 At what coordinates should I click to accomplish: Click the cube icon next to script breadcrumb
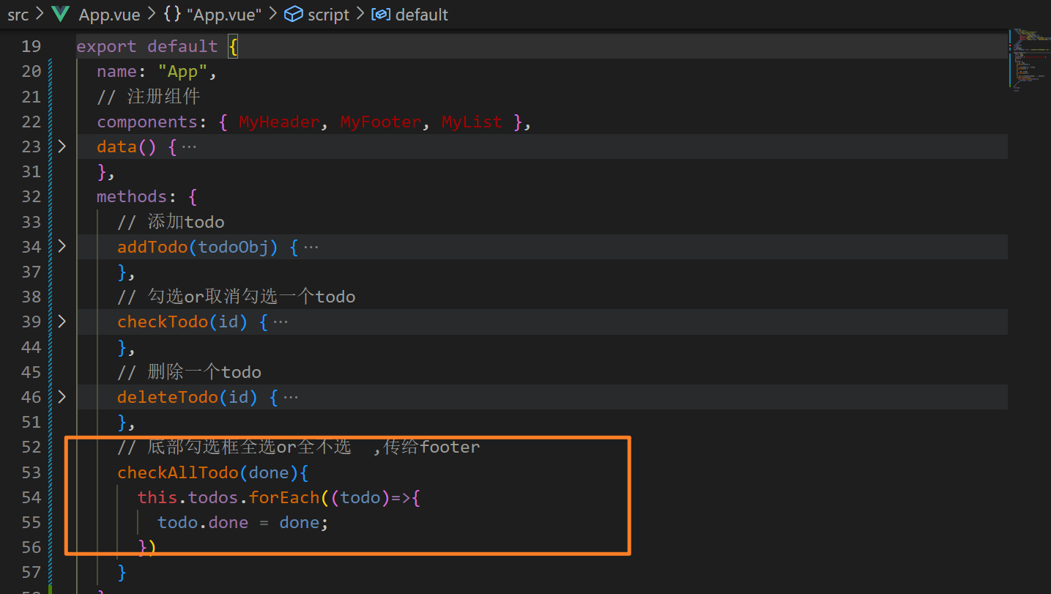point(294,14)
